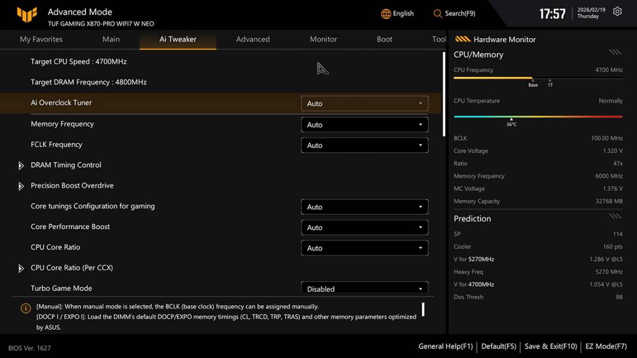Expand CPU Core Ratio (Per CCX)
Viewport: 637px width, 358px height.
[21, 268]
